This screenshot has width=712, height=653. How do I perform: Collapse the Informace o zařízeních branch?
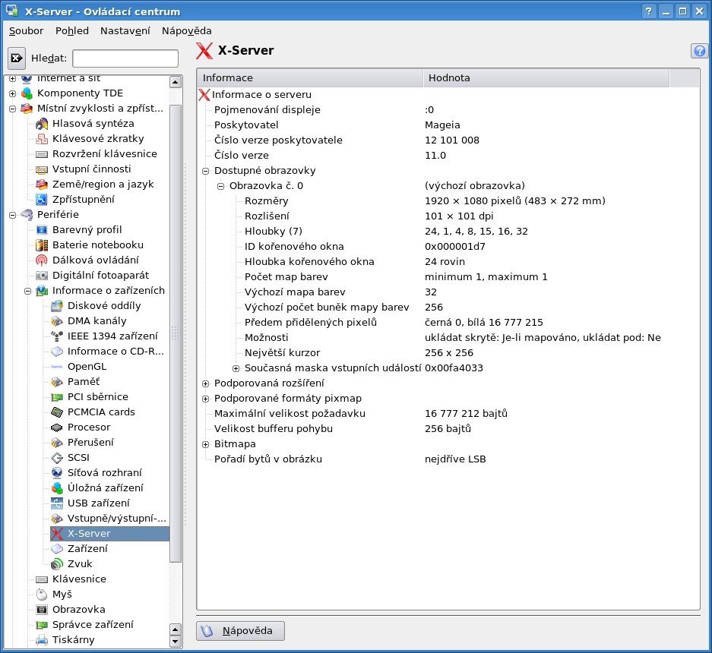click(x=27, y=291)
